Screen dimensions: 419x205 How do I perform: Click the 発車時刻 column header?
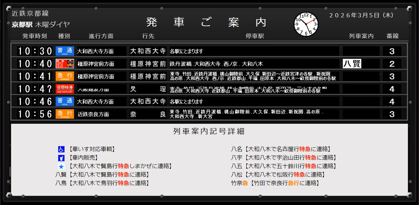coord(34,36)
